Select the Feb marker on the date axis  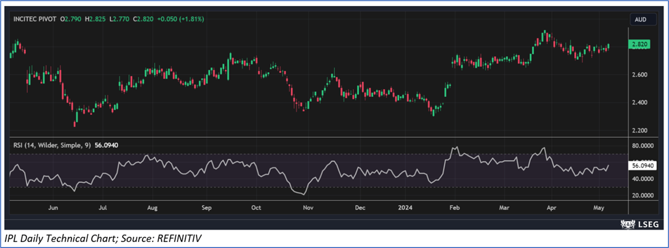point(454,208)
